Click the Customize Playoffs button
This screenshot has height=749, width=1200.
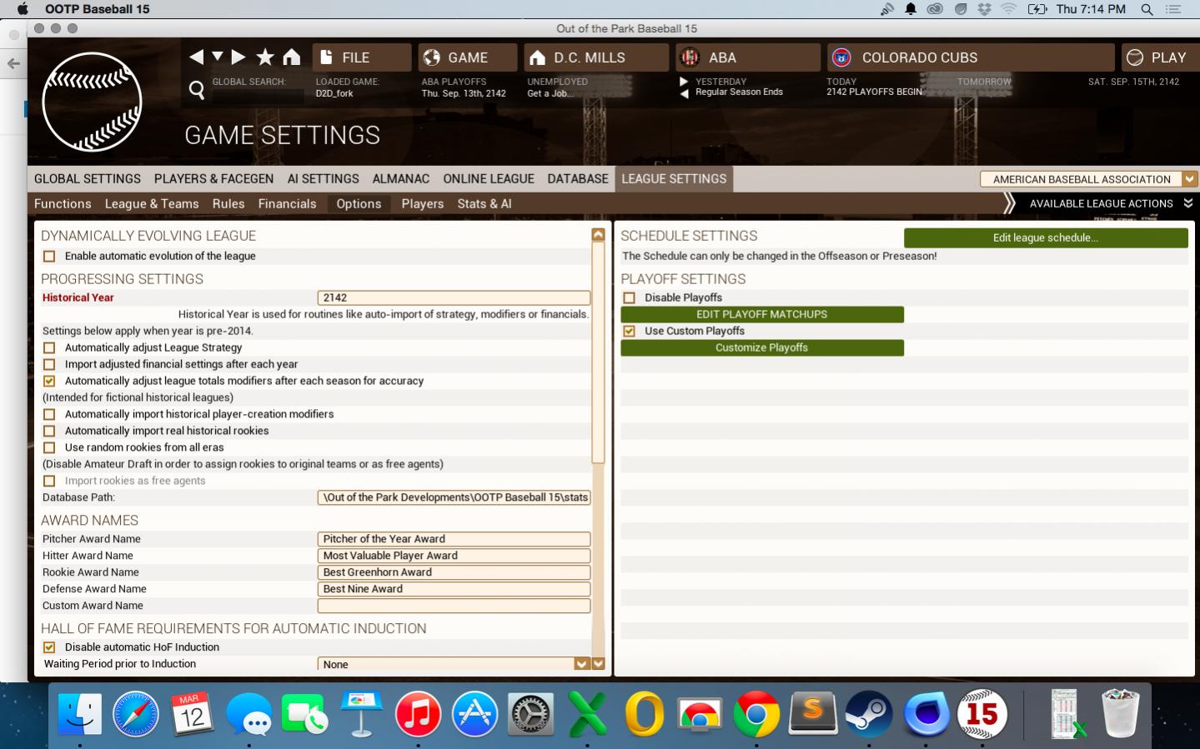click(761, 348)
